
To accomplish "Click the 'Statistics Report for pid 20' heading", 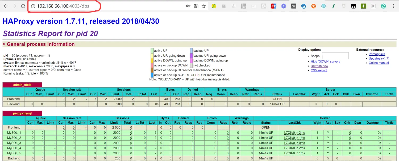I will click(x=50, y=34).
